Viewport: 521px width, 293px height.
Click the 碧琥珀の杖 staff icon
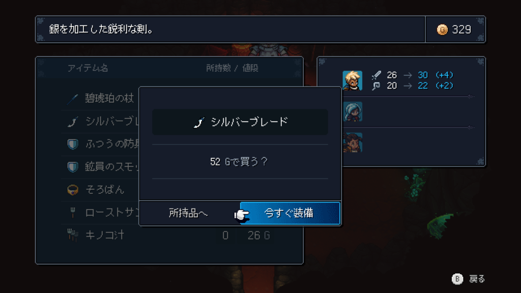pos(72,99)
